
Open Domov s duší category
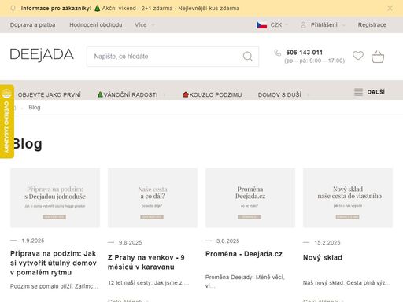click(279, 94)
